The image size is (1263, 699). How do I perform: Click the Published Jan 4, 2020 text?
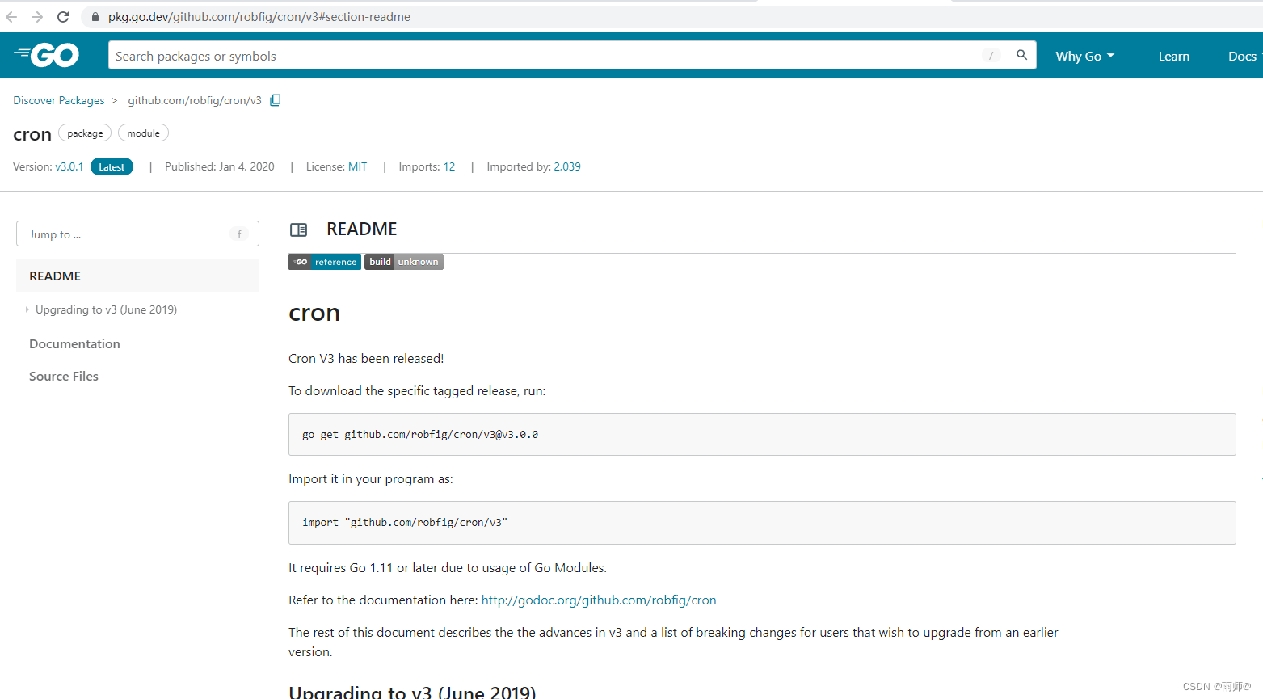pyautogui.click(x=220, y=166)
